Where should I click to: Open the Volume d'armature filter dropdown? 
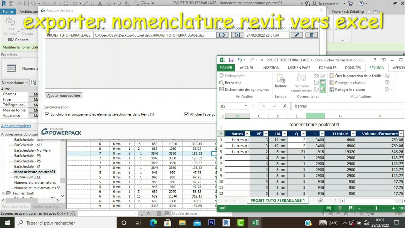click(402, 134)
